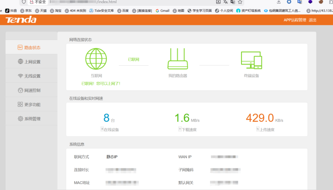Image resolution: width=333 pixels, height=190 pixels.
Task: Click the green router icon
Action: pyautogui.click(x=178, y=59)
